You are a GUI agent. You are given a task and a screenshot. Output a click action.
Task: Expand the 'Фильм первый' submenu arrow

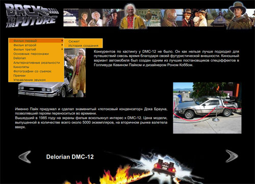tap(62, 41)
